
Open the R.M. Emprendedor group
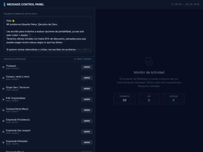pos(87,99)
